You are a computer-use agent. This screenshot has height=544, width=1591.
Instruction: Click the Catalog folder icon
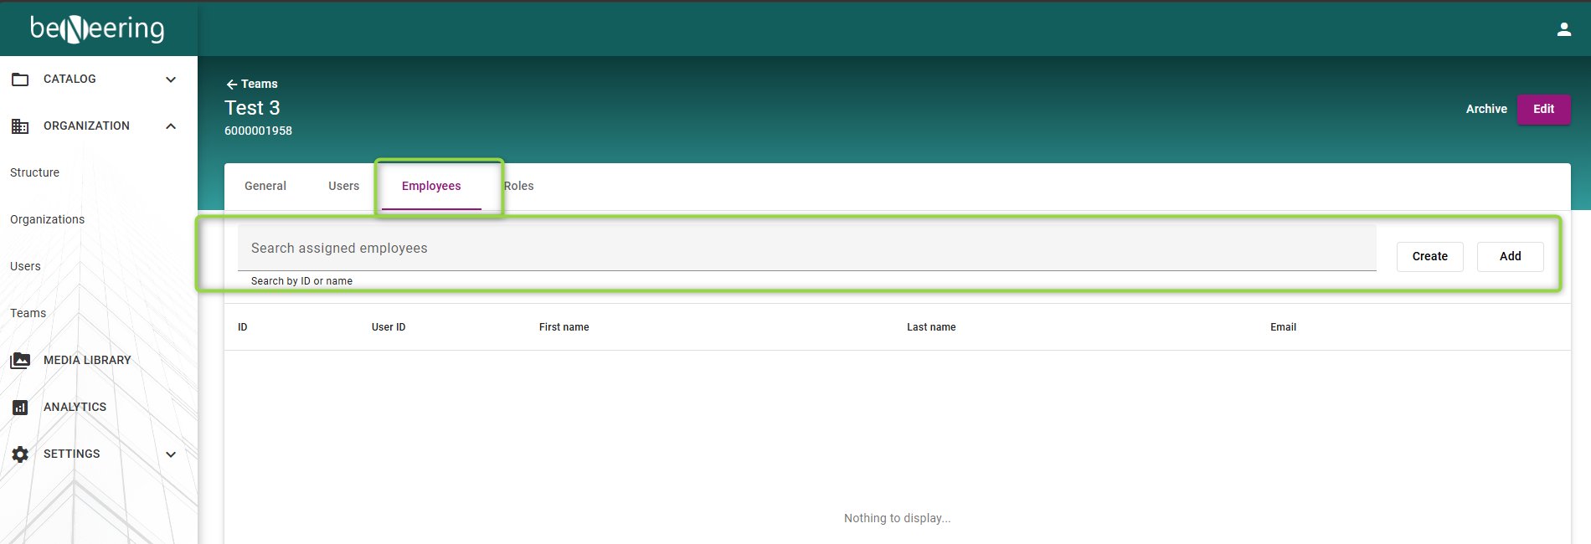tap(20, 80)
